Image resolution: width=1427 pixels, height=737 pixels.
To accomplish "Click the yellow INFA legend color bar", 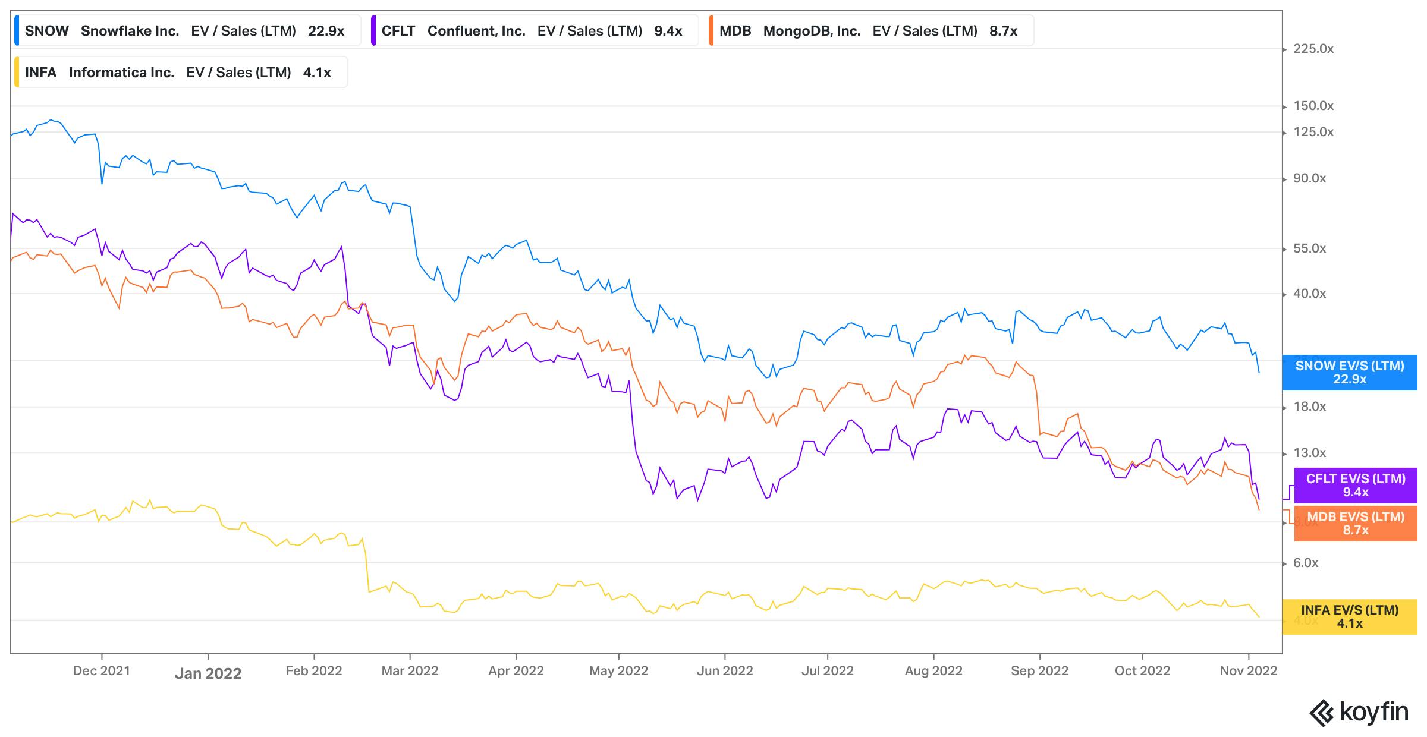I will click(17, 73).
